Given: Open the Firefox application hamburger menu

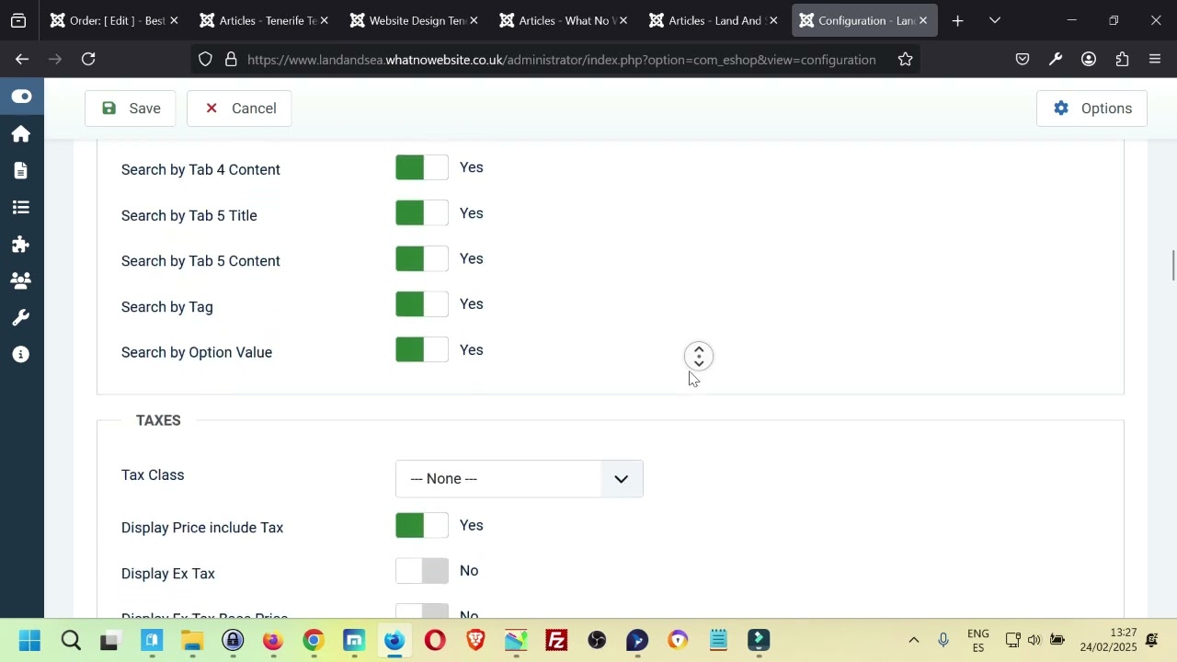Looking at the screenshot, I should click(x=1155, y=59).
